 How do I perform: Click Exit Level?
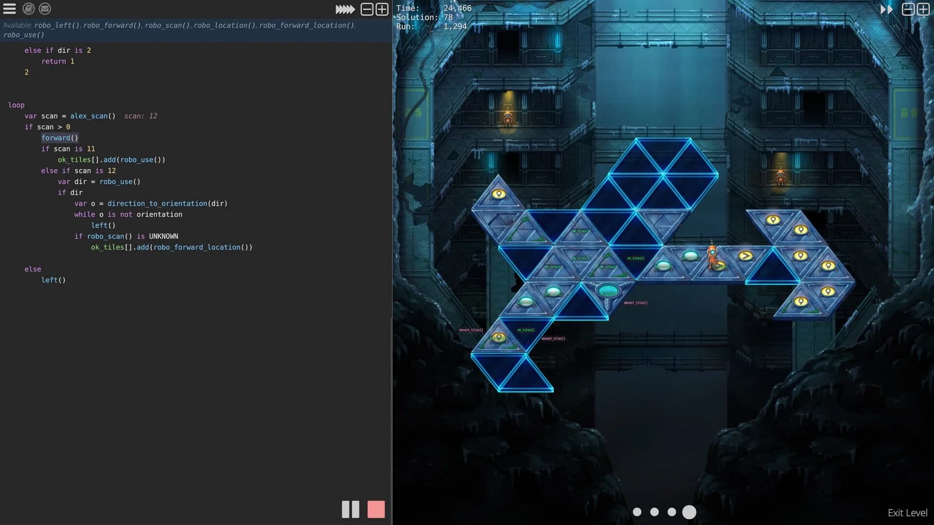(908, 513)
